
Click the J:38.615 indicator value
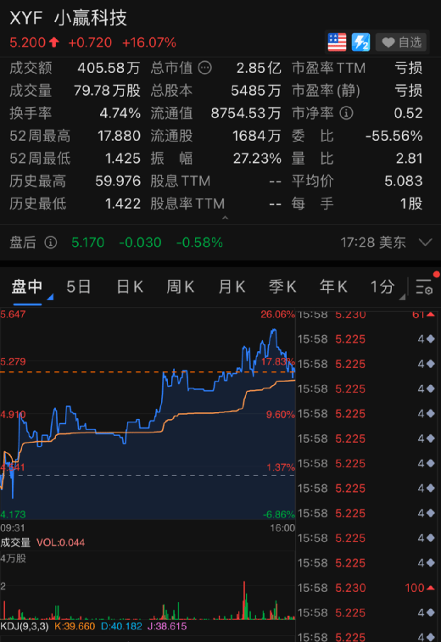point(167,627)
